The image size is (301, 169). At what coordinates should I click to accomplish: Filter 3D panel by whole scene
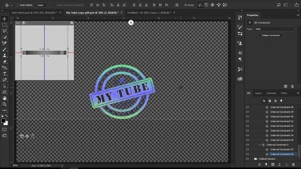pos(264,101)
